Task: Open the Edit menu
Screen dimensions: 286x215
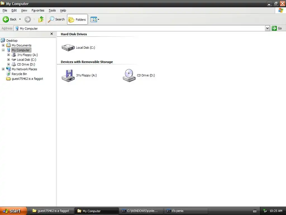Action: [14, 10]
